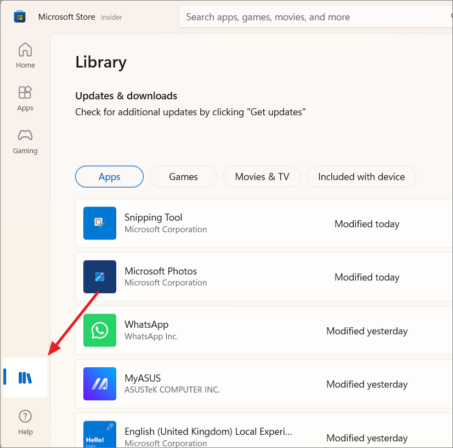Select the Included with device filter
Image resolution: width=453 pixels, height=448 pixels.
361,176
